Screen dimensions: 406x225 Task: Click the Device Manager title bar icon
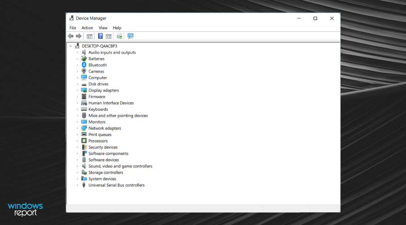[x=71, y=18]
